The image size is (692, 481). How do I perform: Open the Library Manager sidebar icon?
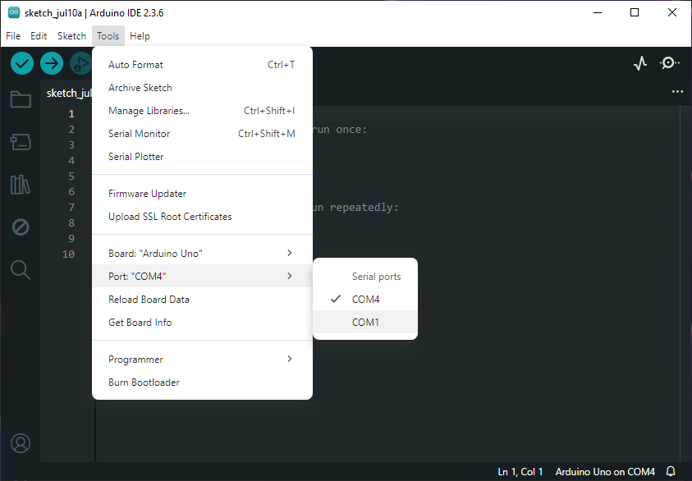tap(21, 185)
